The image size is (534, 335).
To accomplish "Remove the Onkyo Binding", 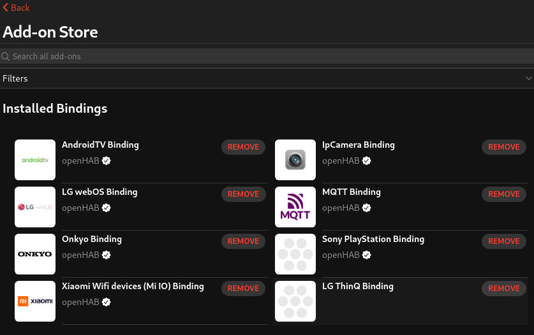I will coord(243,241).
